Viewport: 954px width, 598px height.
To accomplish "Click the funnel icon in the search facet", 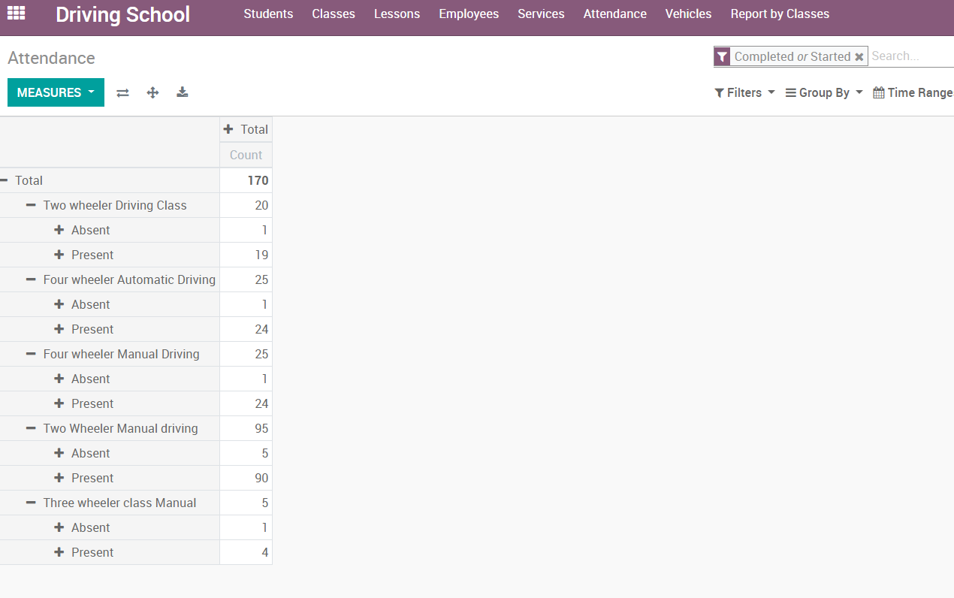I will 722,57.
